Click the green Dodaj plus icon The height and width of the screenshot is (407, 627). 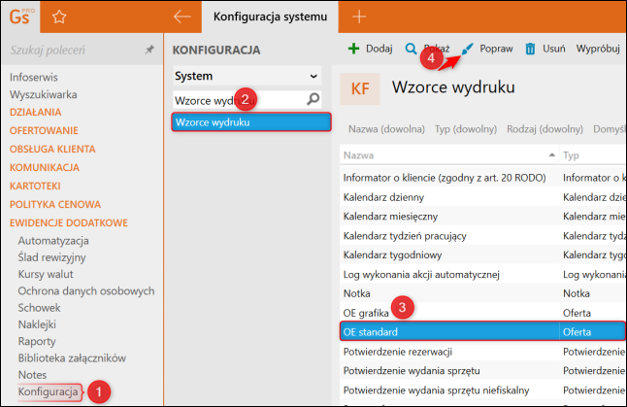click(x=354, y=48)
